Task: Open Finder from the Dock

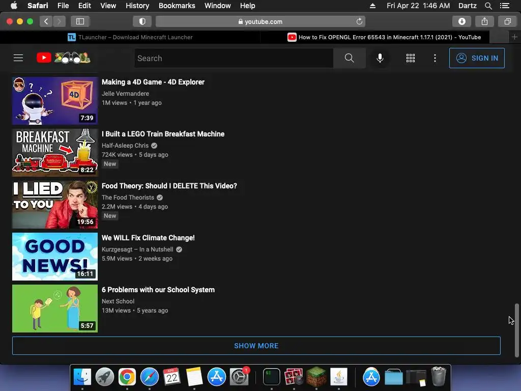Action: coord(82,377)
